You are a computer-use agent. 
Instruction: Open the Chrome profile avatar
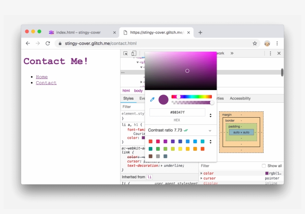coord(267,44)
